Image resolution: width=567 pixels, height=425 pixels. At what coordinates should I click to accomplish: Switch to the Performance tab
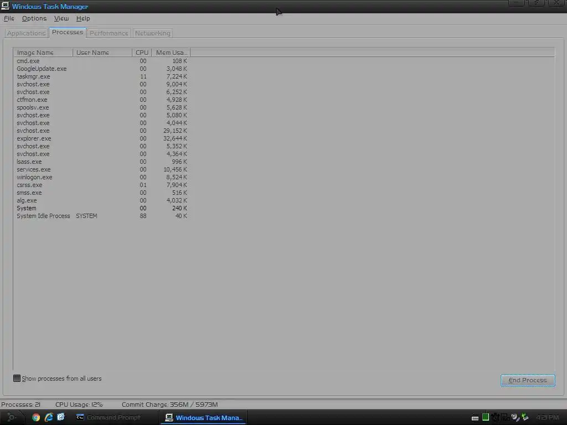(109, 33)
